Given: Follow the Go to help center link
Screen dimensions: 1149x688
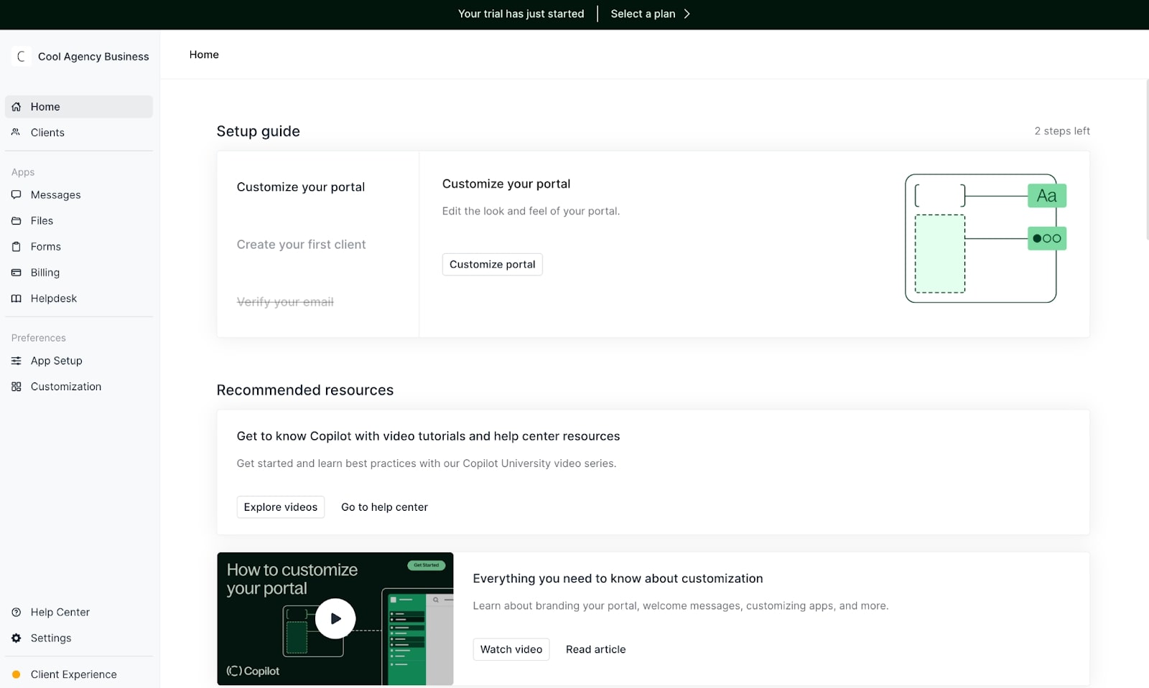Looking at the screenshot, I should [x=384, y=507].
